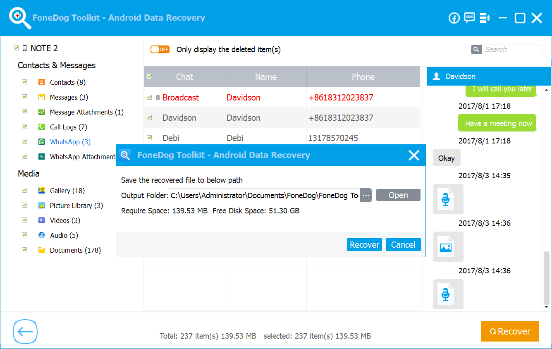Go back with the arrow button

[x=25, y=332]
